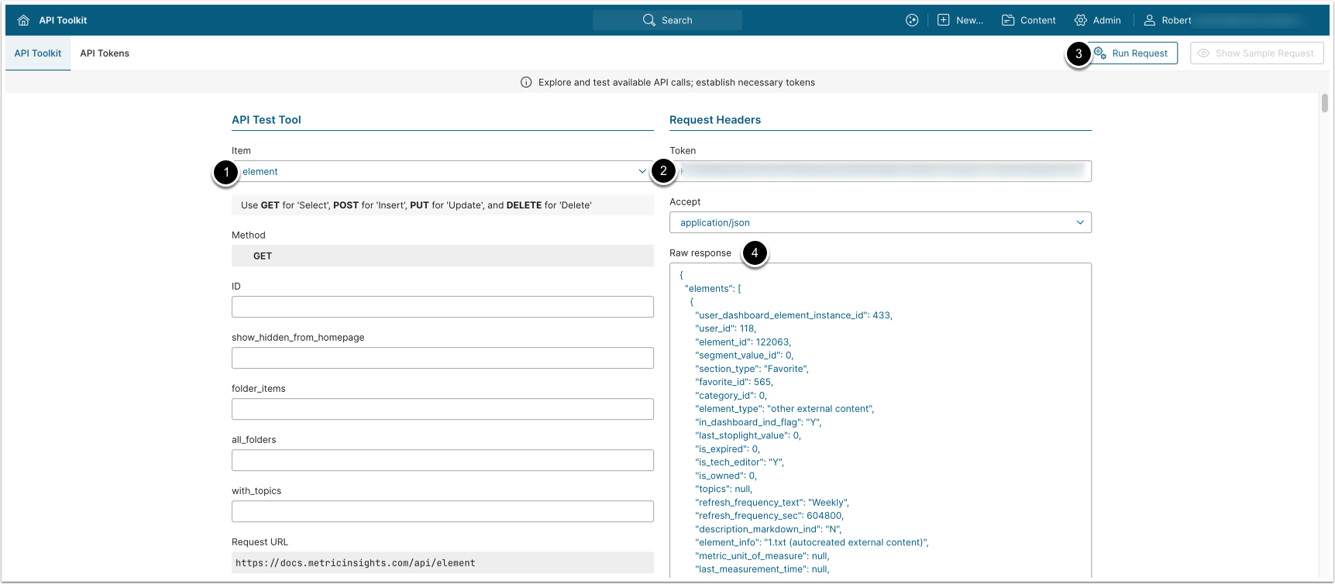Click the folder_items text field

click(x=442, y=409)
